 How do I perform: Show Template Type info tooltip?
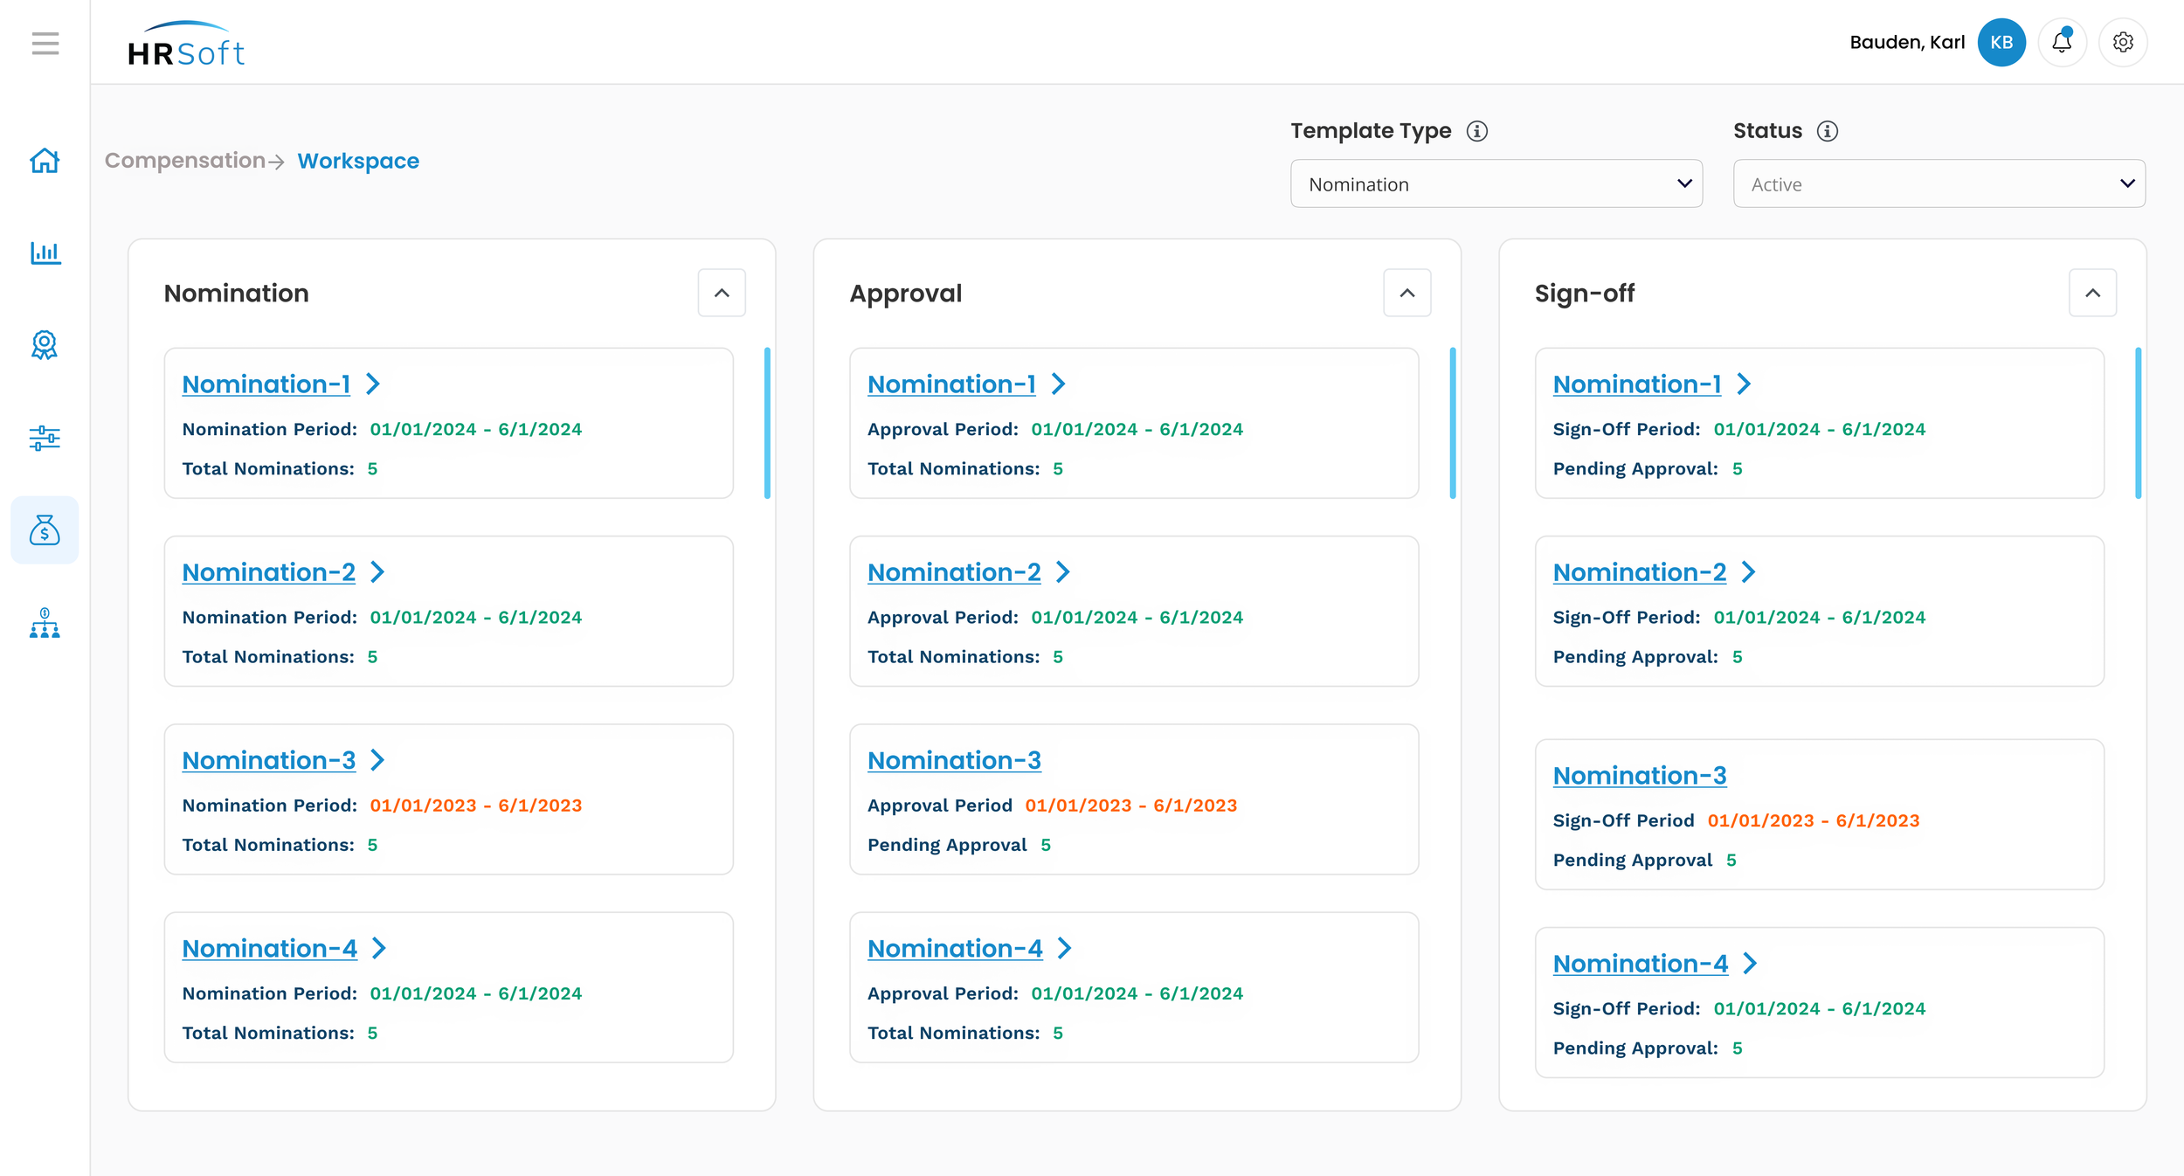pyautogui.click(x=1477, y=131)
